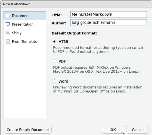Click the Shiny R logo icon
The height and width of the screenshot is (135, 152).
(x=8, y=33)
